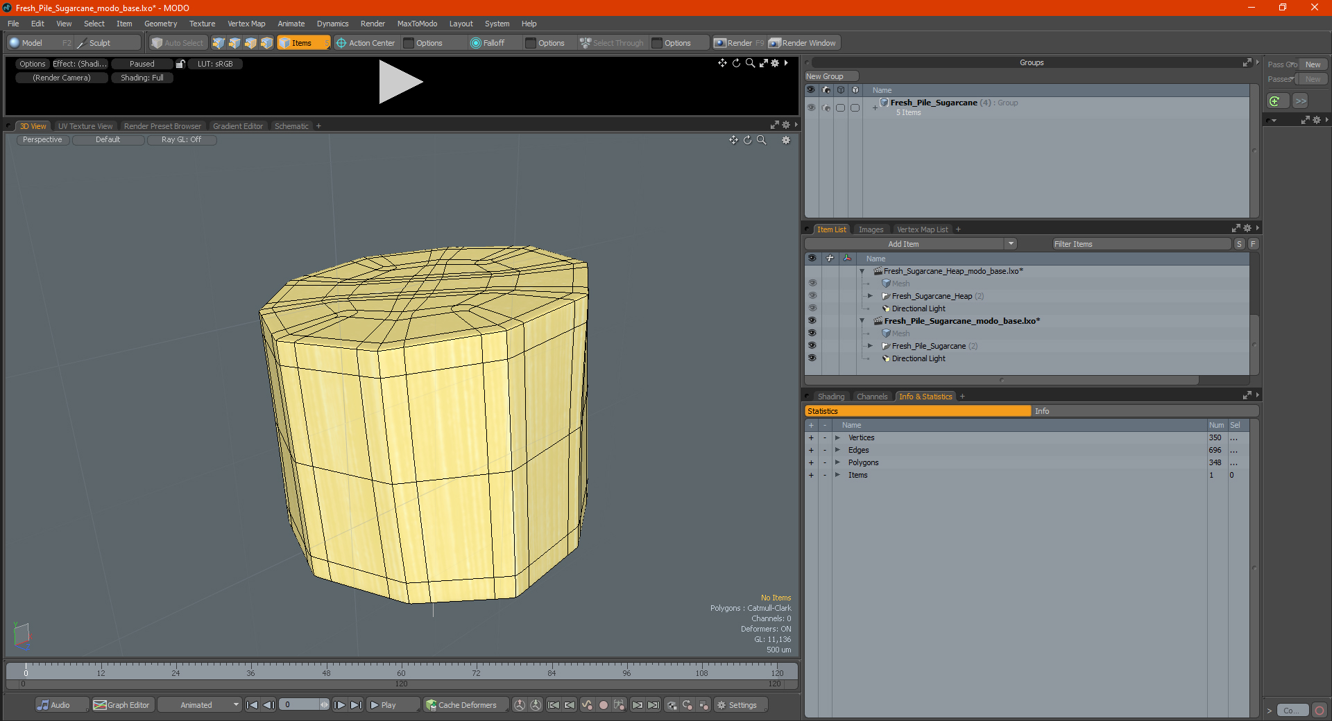Open the MaxToModo menu

coord(417,24)
